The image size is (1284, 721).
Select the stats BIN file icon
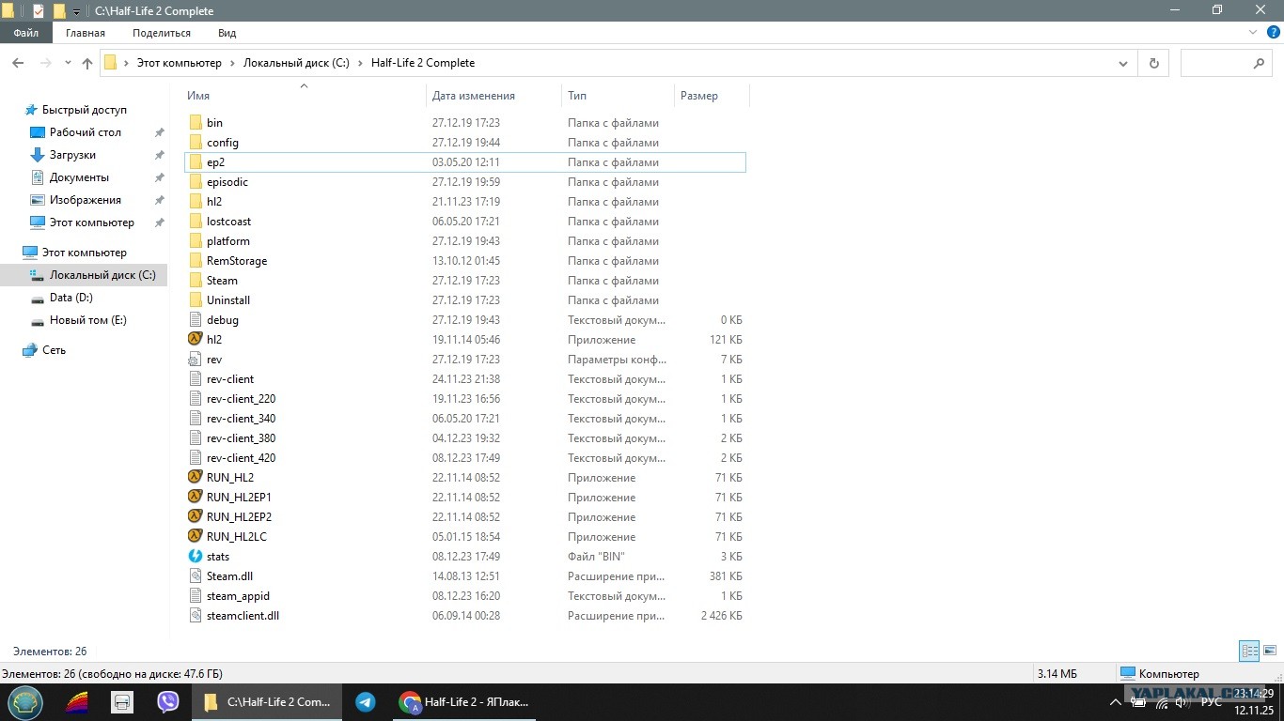click(x=196, y=556)
